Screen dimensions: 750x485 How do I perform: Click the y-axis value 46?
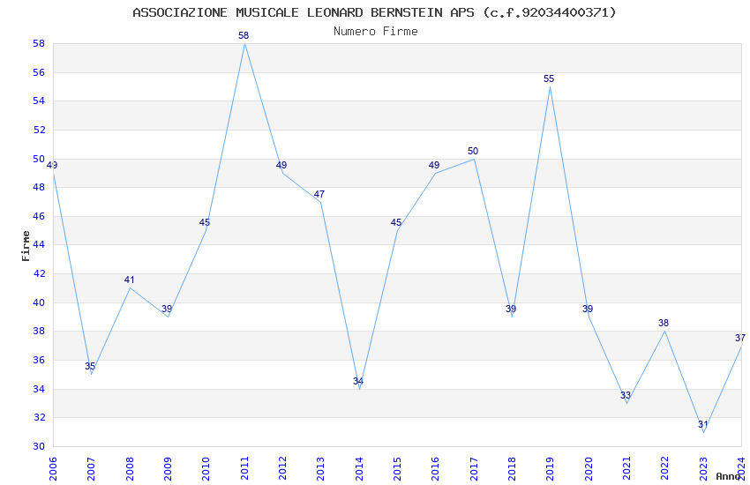pyautogui.click(x=39, y=216)
